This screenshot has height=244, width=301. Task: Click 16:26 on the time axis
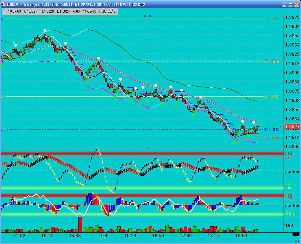pos(130,236)
